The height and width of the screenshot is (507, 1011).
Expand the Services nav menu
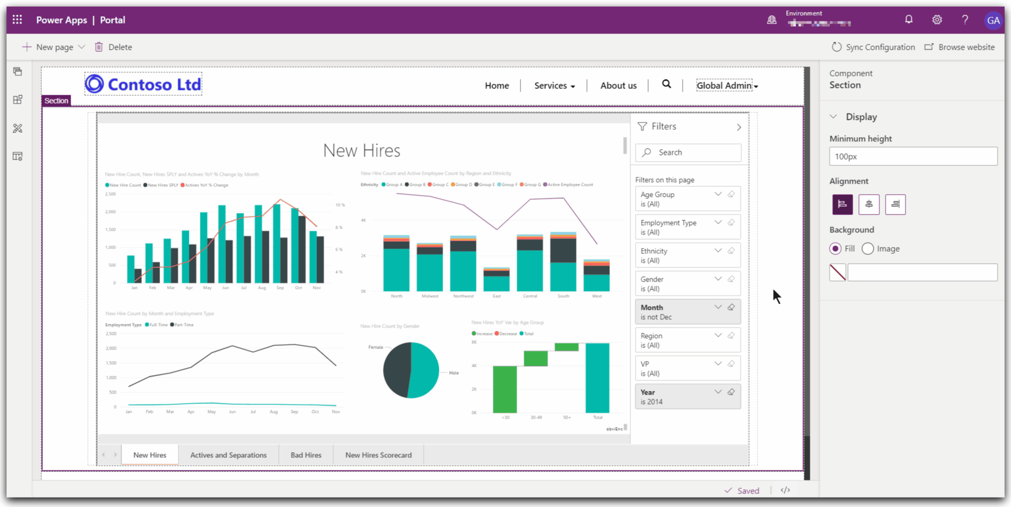tap(554, 85)
